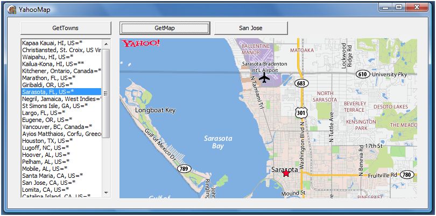The width and height of the screenshot is (436, 216).
Task: Click 'NORTH SARASOTA' map label
Action: point(325,96)
